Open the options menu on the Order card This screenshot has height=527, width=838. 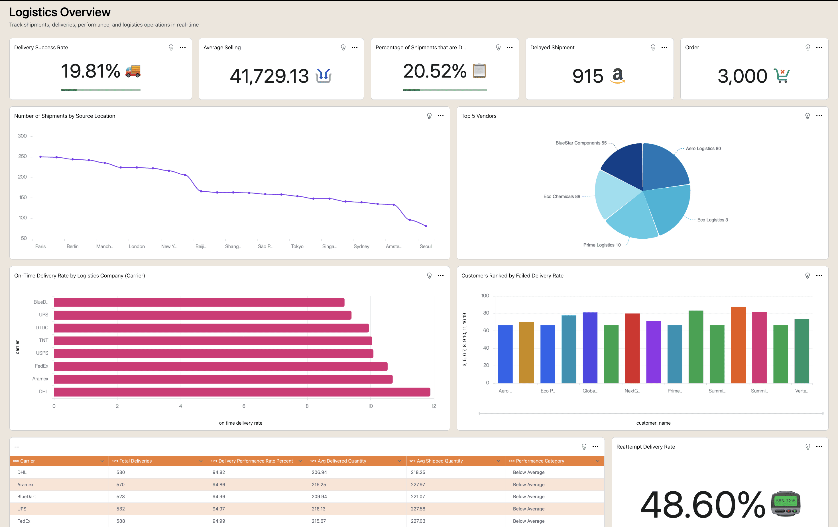pyautogui.click(x=819, y=47)
